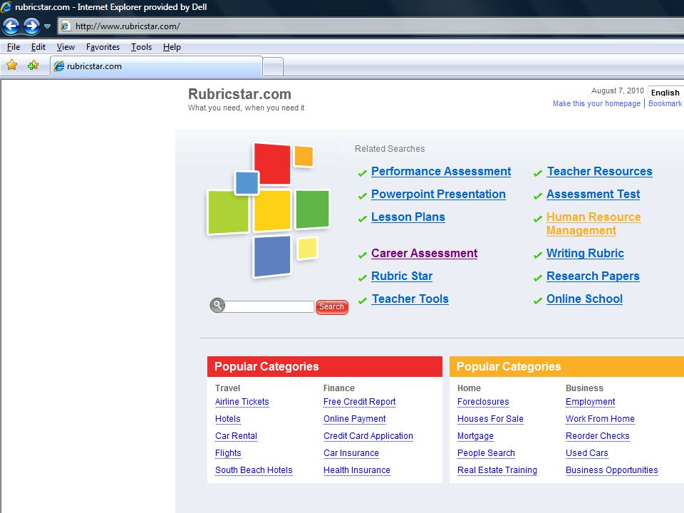Click Make this your homepage link
The width and height of the screenshot is (684, 513).
click(596, 103)
